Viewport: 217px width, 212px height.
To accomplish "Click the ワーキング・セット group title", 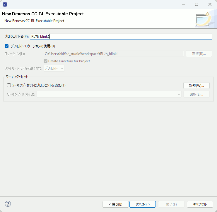I will click(x=17, y=77).
